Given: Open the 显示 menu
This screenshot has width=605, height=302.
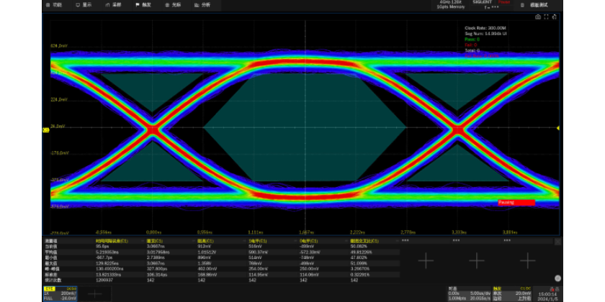Looking at the screenshot, I should (x=84, y=4).
